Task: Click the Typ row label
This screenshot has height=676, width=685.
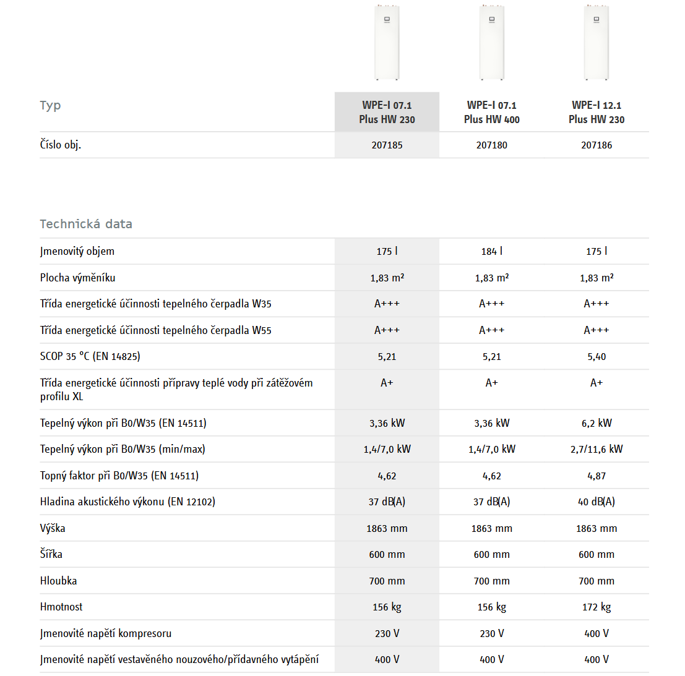Action: (51, 105)
